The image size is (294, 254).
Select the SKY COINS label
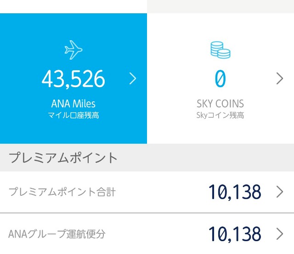(220, 104)
